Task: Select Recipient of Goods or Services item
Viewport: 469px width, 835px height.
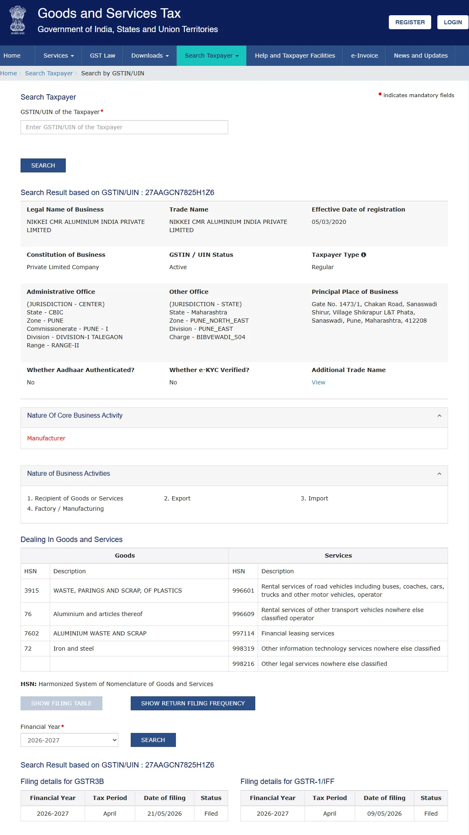Action: pos(75,498)
